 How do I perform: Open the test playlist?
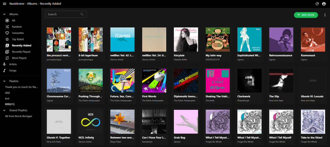[x=7, y=98]
